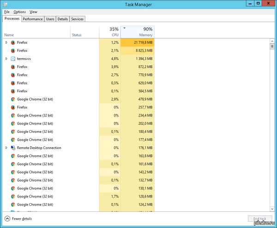Click Firefox icon in 584,5 MB row
277x228 pixels.
13,91
